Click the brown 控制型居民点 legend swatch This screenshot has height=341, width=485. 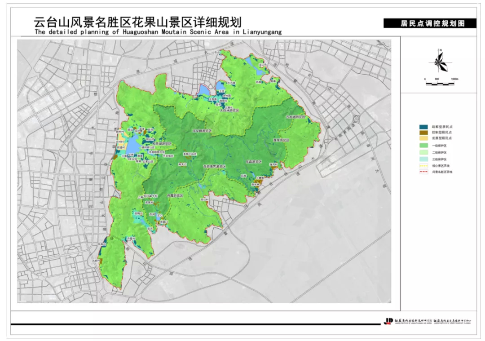pos(423,133)
